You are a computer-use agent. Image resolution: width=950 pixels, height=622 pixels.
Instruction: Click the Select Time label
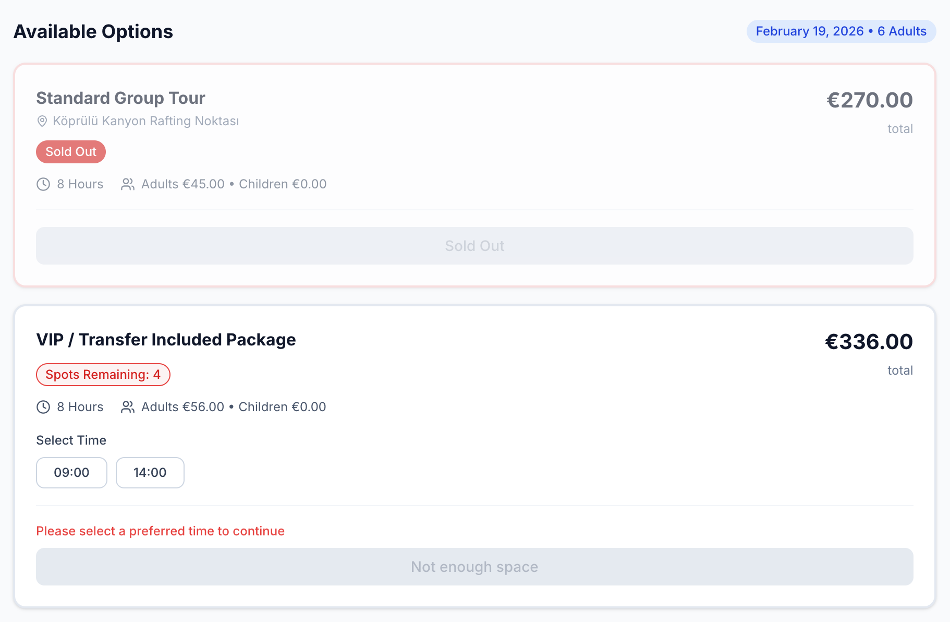pyautogui.click(x=71, y=440)
